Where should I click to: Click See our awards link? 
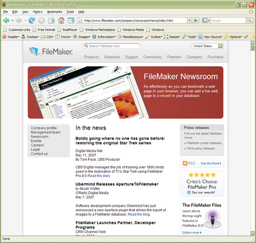click(x=203, y=192)
